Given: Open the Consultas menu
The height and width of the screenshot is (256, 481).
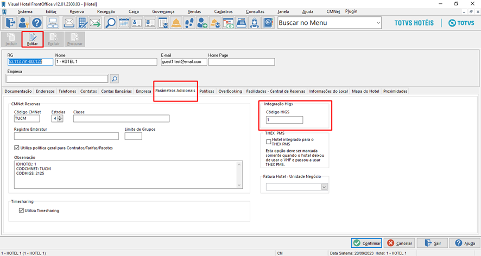Looking at the screenshot, I should [255, 11].
